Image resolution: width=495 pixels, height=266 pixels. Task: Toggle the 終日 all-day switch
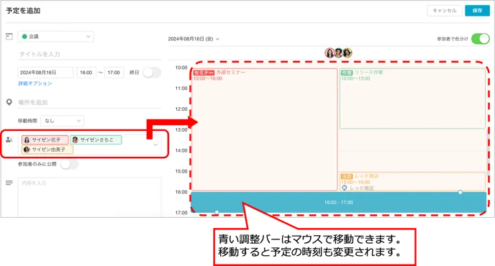pos(152,73)
